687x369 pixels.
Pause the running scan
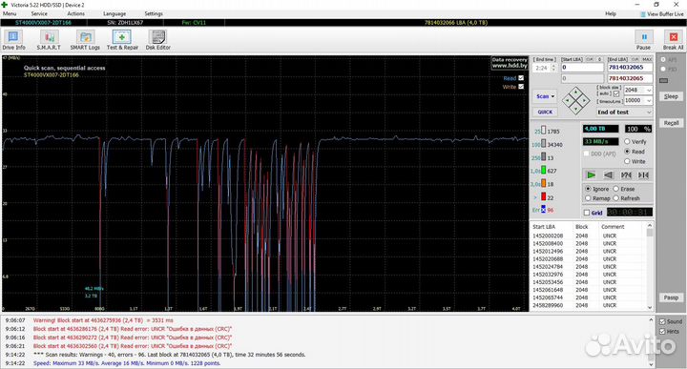coord(644,40)
